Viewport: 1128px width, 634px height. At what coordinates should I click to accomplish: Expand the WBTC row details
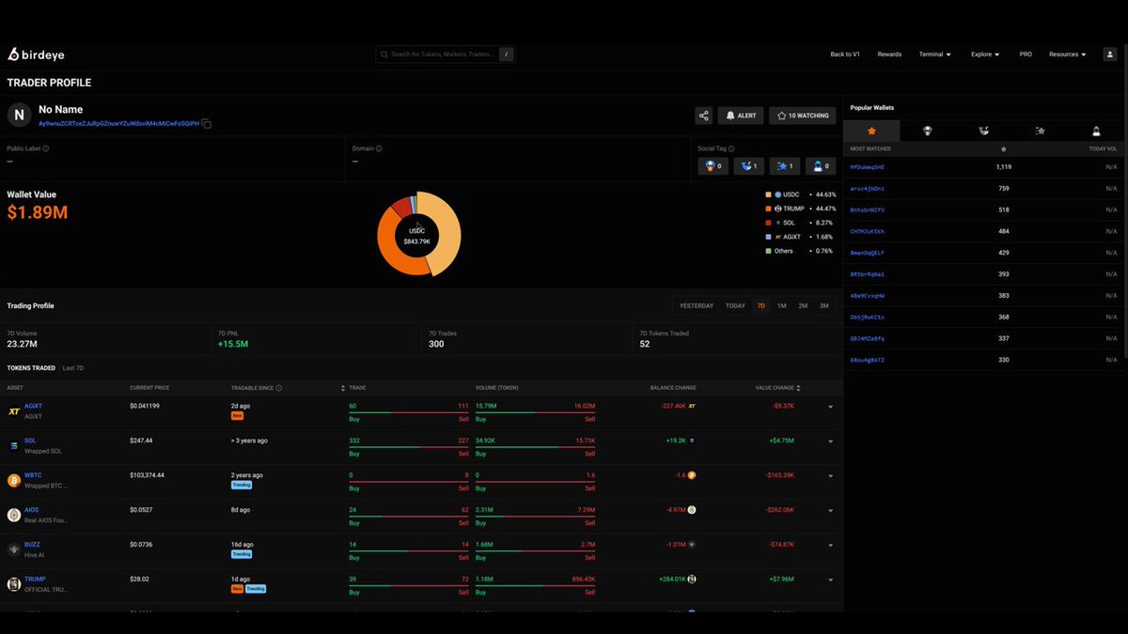click(831, 476)
